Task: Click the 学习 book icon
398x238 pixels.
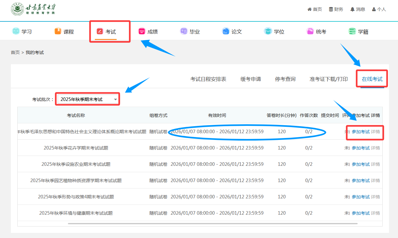Action: click(x=16, y=31)
